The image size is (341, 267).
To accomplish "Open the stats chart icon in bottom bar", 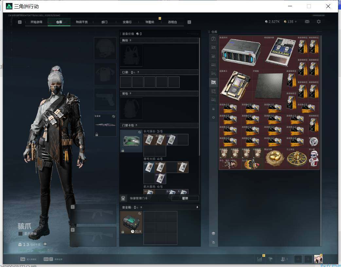I will pyautogui.click(x=260, y=259).
